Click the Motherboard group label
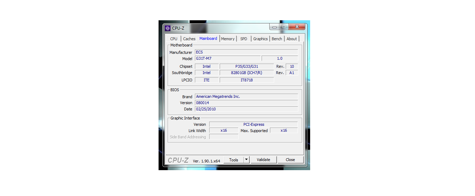The image size is (475, 196). point(181,45)
